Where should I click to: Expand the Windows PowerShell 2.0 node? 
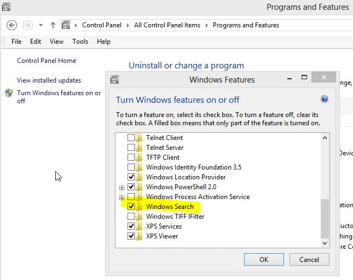tap(121, 187)
